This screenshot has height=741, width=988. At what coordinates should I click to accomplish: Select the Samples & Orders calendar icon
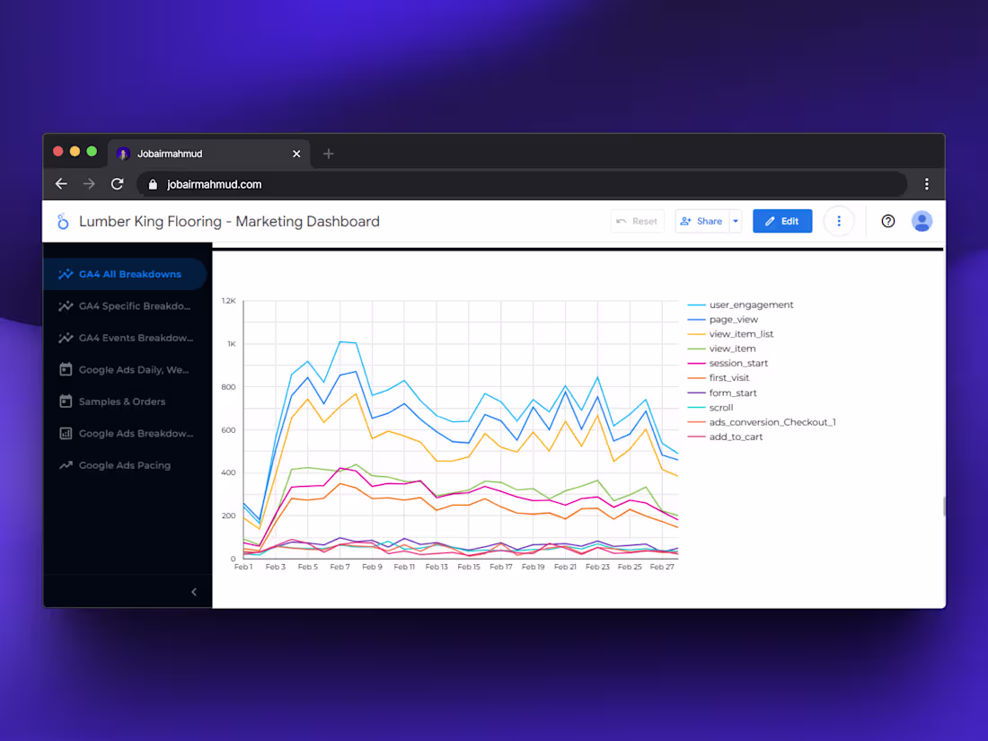(x=64, y=401)
